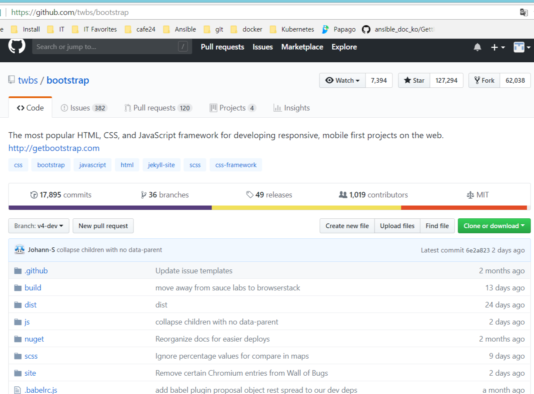Open cafe24 bookmark folder
The width and height of the screenshot is (534, 394).
[140, 29]
